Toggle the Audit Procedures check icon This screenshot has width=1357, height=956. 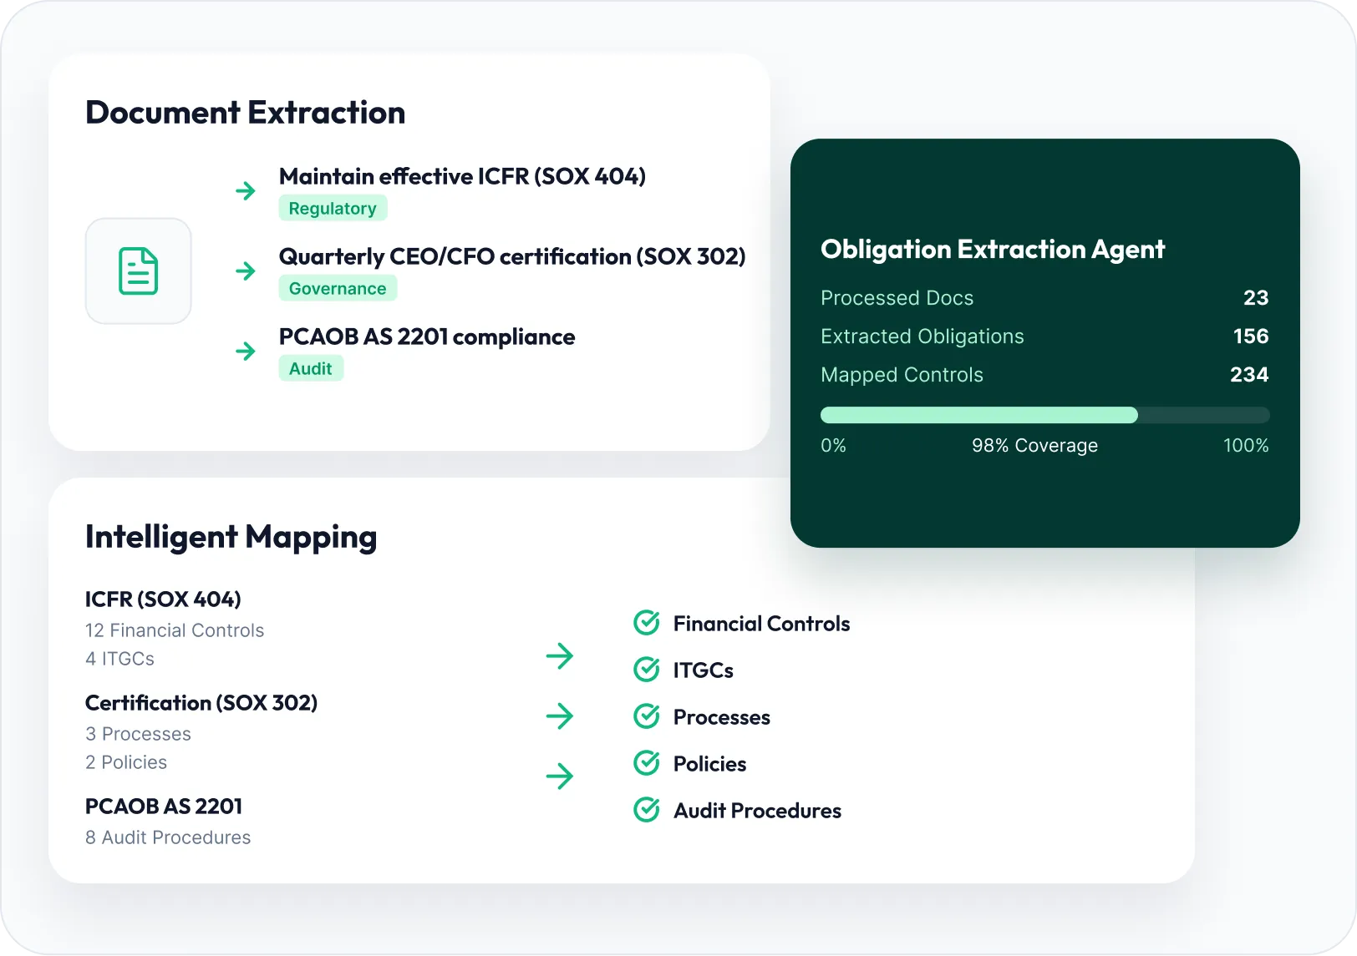point(647,810)
